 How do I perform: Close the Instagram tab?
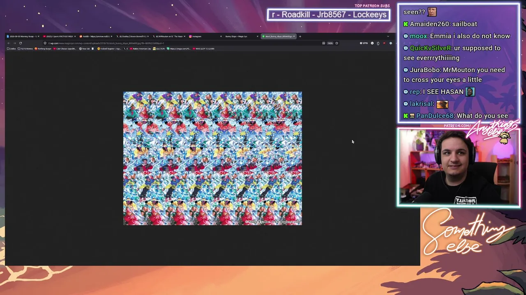(221, 36)
